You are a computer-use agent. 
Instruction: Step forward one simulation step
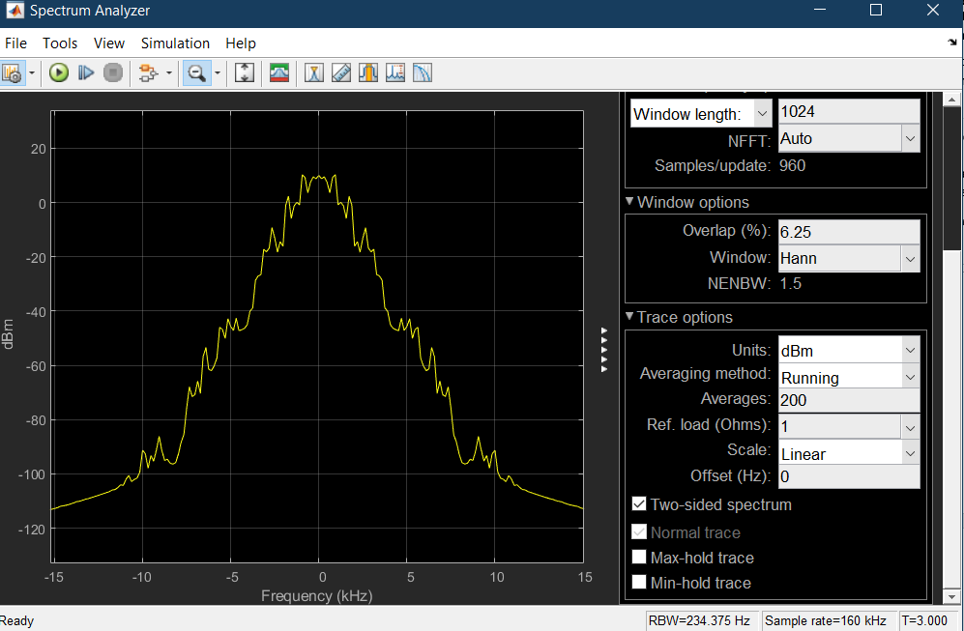[x=85, y=72]
